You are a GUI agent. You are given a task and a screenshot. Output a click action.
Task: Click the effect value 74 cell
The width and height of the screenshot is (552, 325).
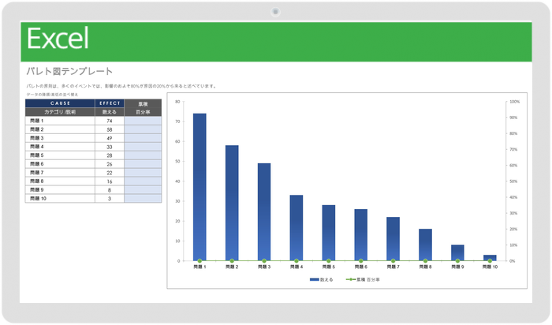(x=110, y=121)
